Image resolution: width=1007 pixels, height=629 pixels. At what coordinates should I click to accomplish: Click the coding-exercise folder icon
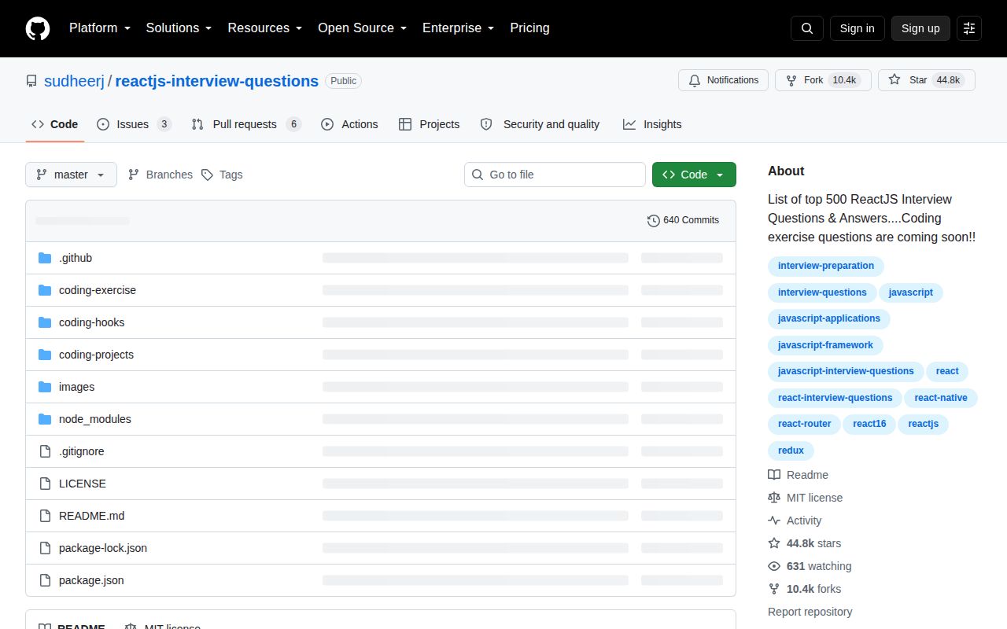[x=45, y=290]
